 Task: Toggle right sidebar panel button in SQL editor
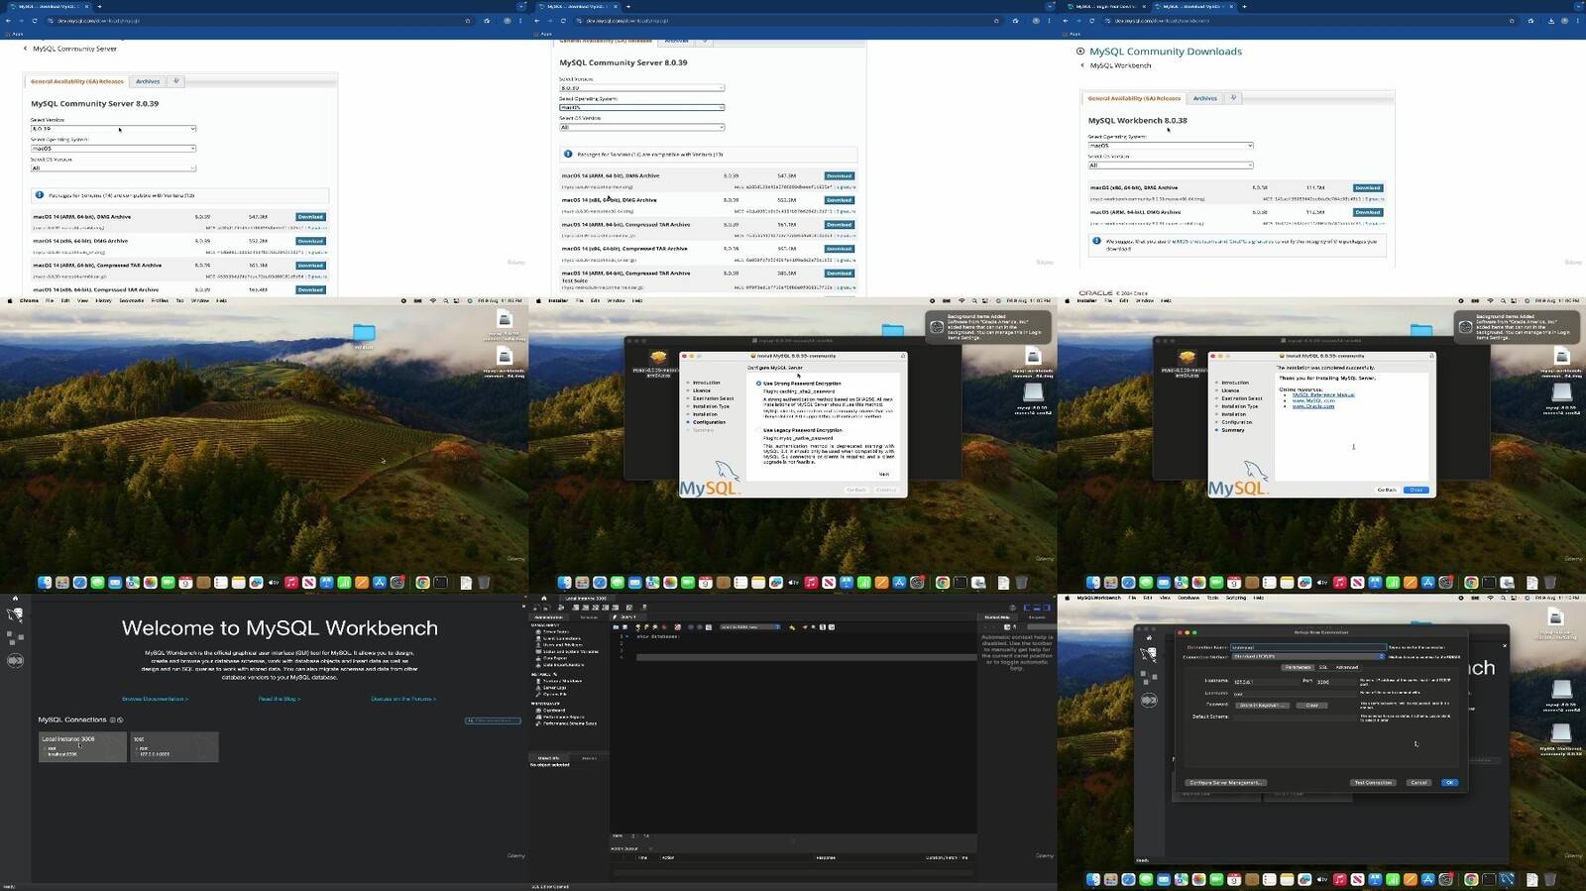pos(1047,608)
